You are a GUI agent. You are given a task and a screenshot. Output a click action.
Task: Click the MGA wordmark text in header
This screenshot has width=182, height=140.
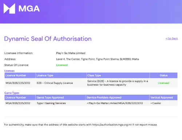29,9
